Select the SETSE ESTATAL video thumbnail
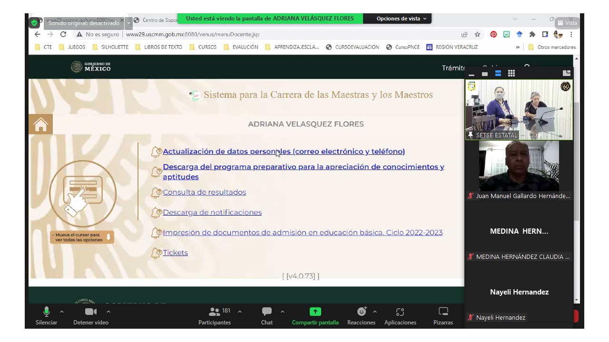This screenshot has height=342, width=609. pyautogui.click(x=519, y=110)
